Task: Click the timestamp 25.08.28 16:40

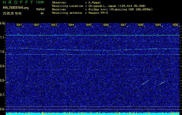Action: click(x=12, y=14)
